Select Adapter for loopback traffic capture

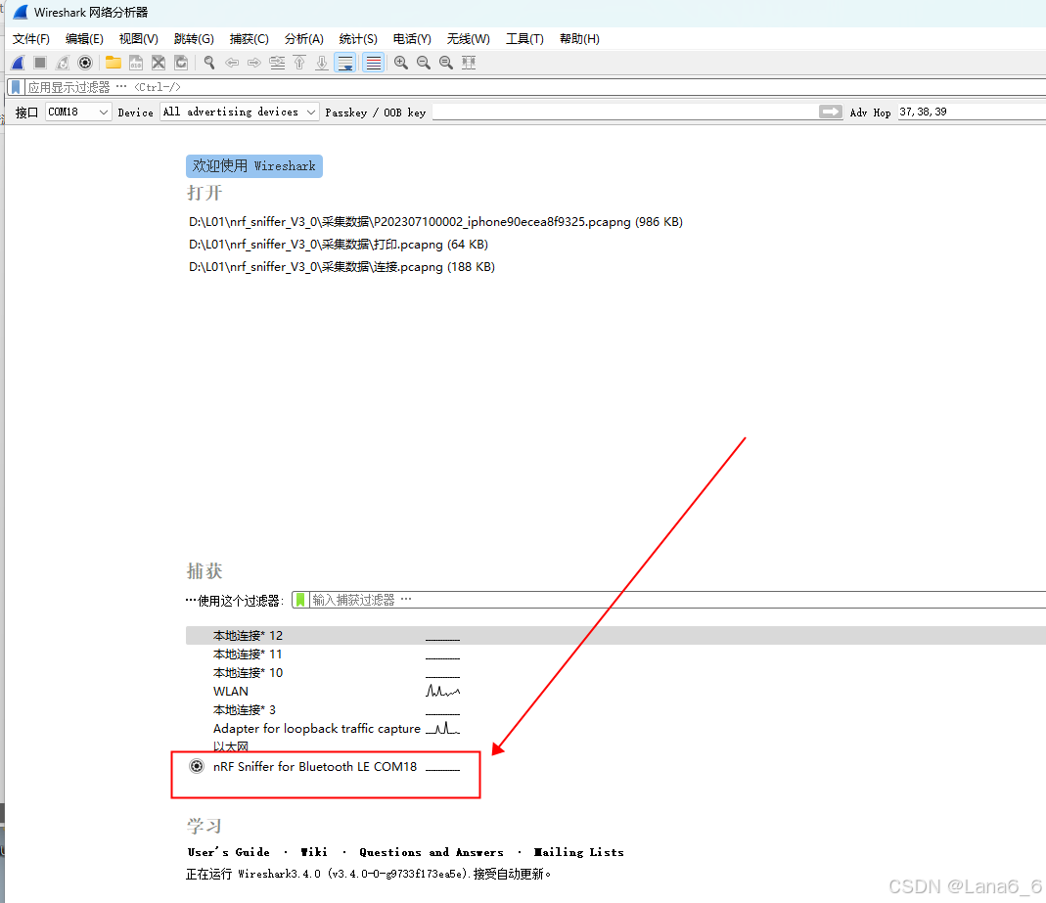pos(615,728)
